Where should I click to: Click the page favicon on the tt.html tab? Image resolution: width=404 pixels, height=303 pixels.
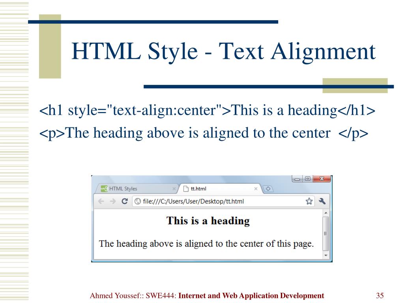click(186, 189)
